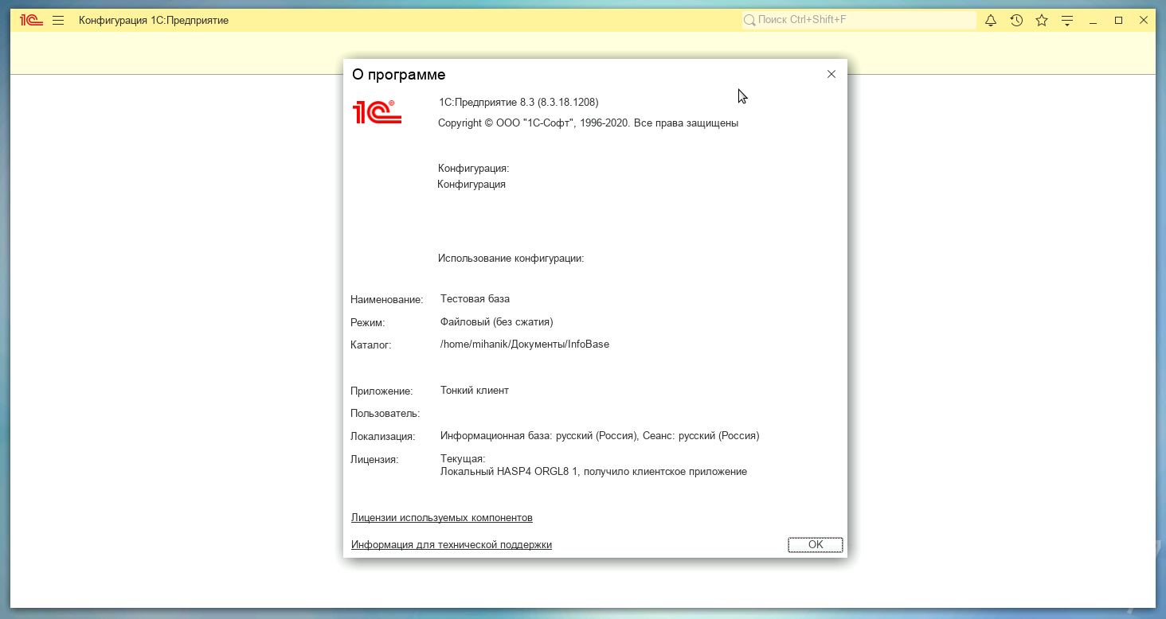The width and height of the screenshot is (1166, 619).
Task: Click the value Тестовая база
Action: (475, 299)
